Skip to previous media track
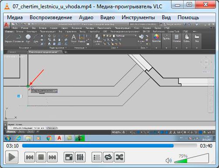This screenshot has height=168, width=219. coord(30,157)
